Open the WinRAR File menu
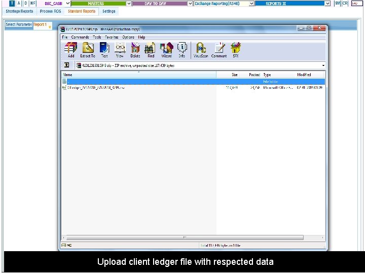 [65, 37]
